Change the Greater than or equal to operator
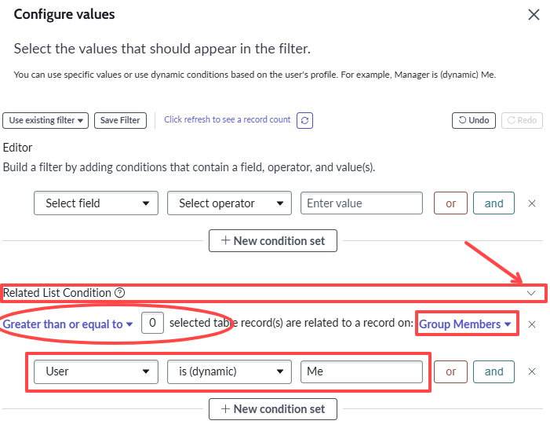 pos(67,324)
